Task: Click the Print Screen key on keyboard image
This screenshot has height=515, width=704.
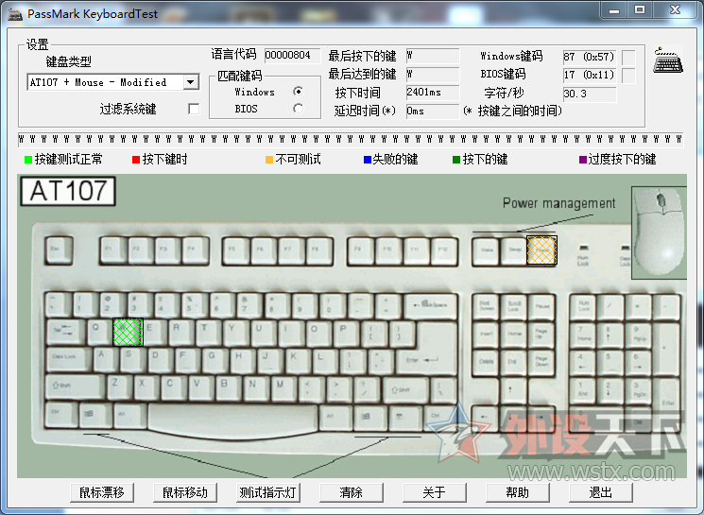Action: click(486, 307)
